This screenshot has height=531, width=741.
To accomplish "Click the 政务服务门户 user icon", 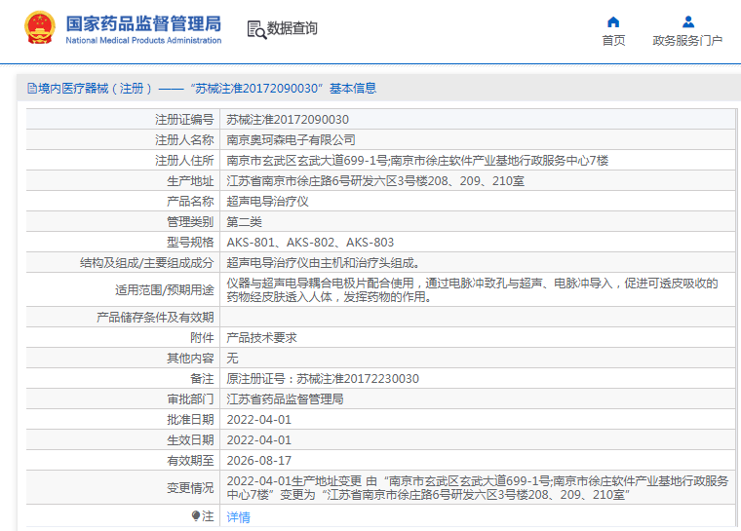I will click(x=688, y=21).
